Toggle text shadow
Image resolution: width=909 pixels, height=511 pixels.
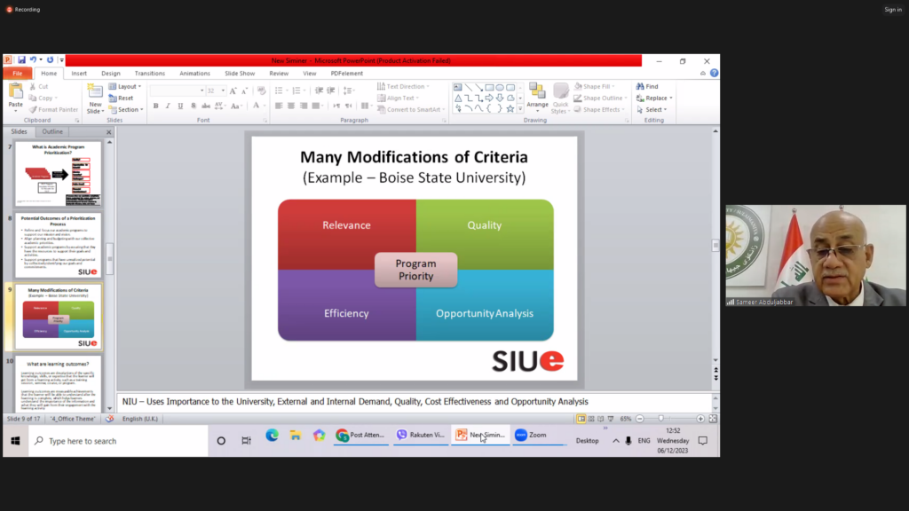pyautogui.click(x=193, y=106)
